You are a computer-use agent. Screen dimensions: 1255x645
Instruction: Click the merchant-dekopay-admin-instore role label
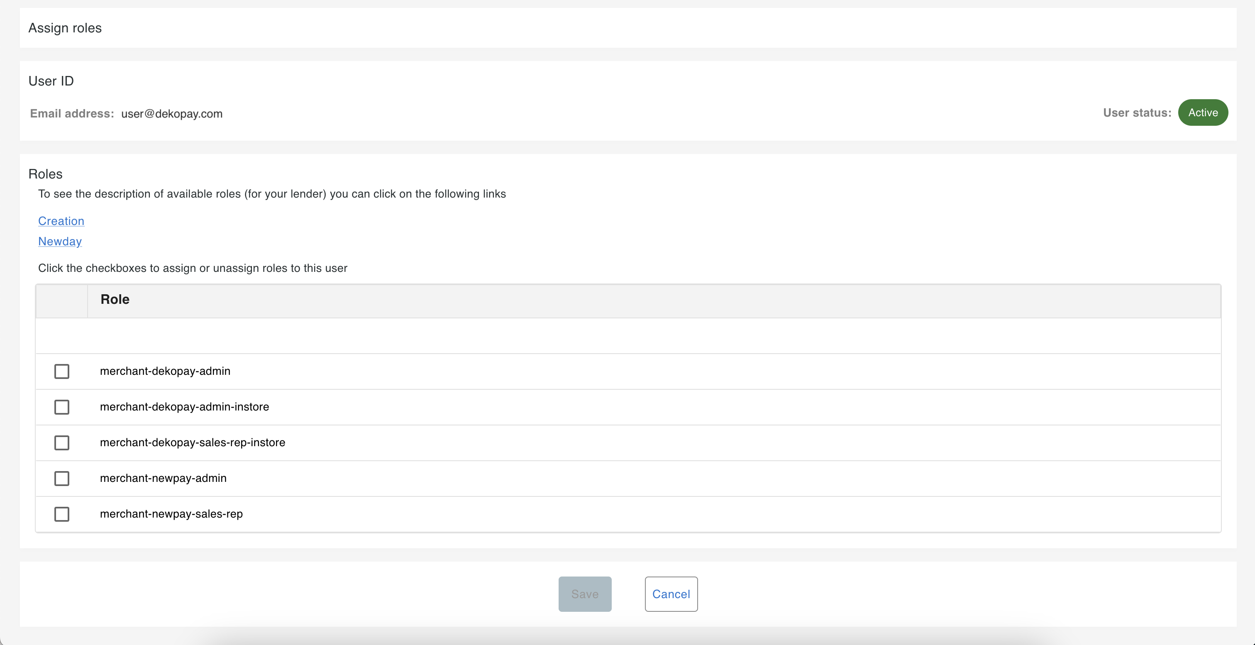point(184,407)
